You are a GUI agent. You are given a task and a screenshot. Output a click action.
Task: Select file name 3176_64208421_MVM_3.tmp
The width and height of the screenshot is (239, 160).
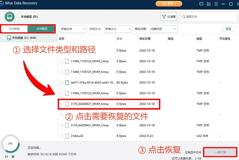(x=90, y=125)
